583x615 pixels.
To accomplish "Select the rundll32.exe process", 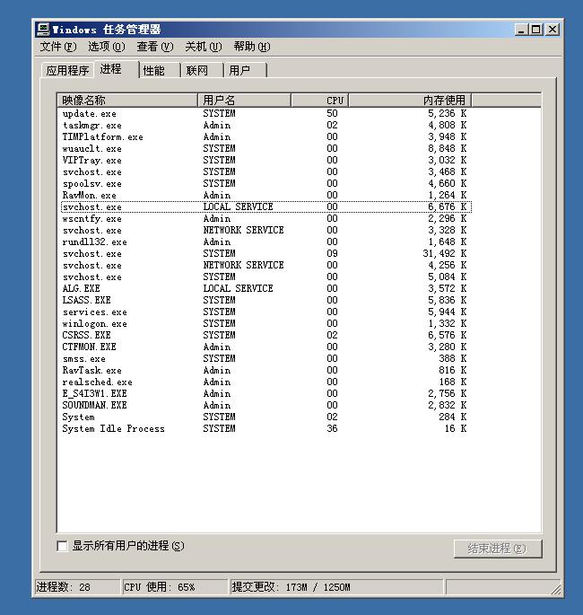I will [266, 242].
